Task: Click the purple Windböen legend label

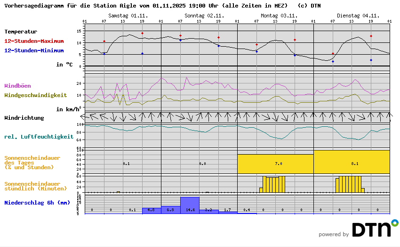Action: [17, 86]
